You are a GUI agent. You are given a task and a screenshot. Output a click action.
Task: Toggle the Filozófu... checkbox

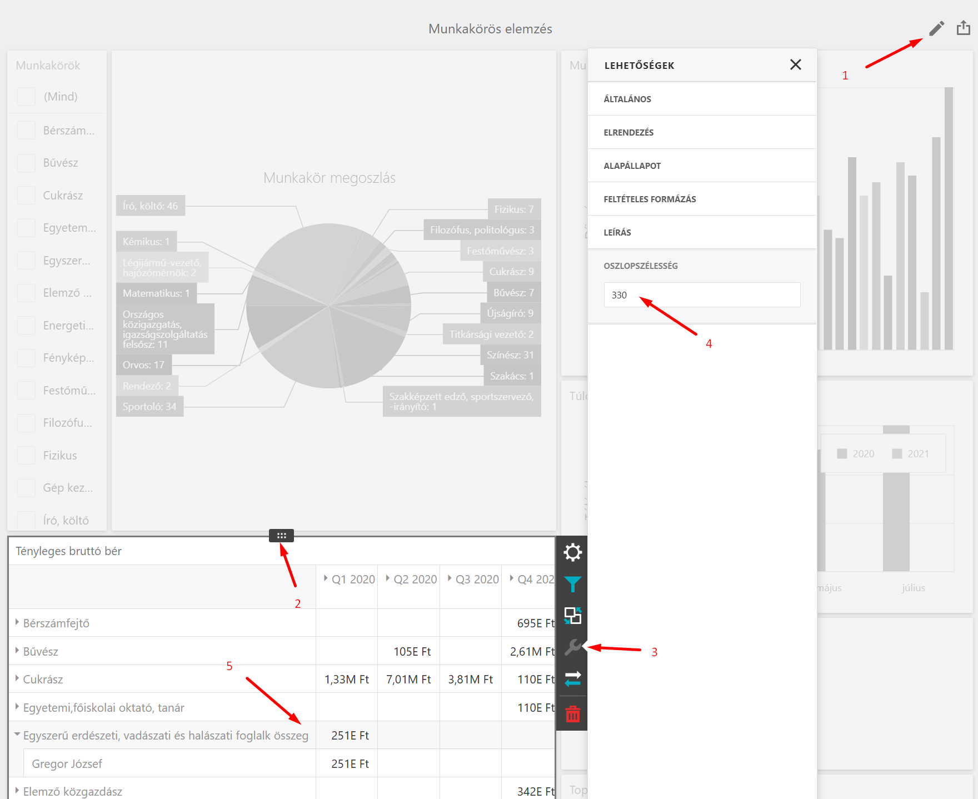26,423
